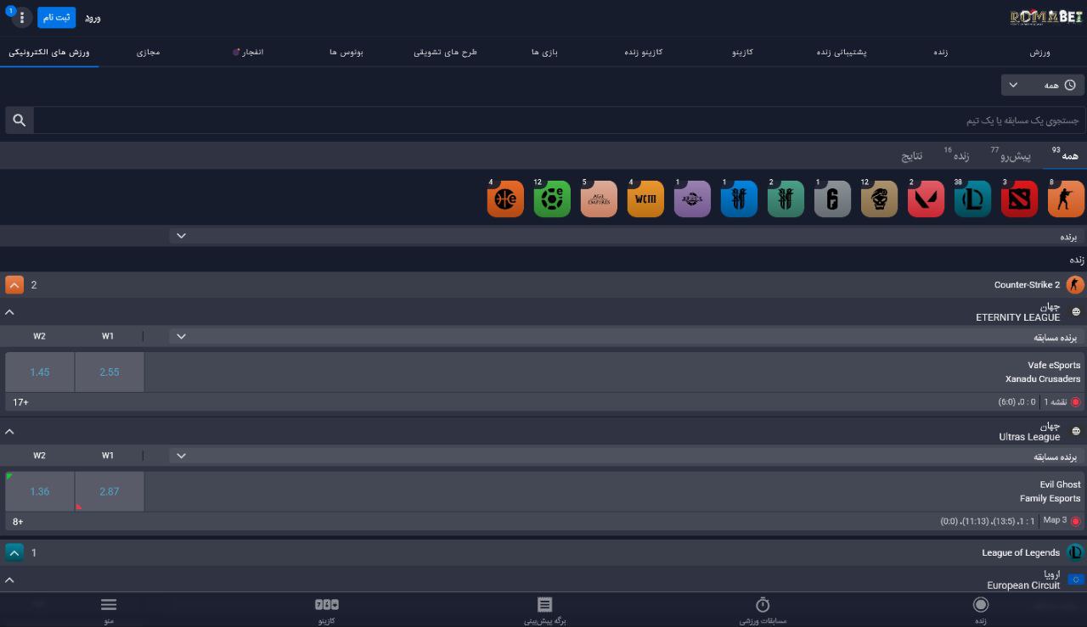Click the search magnifier button
Viewport: 1087px width, 627px height.
[x=20, y=120]
